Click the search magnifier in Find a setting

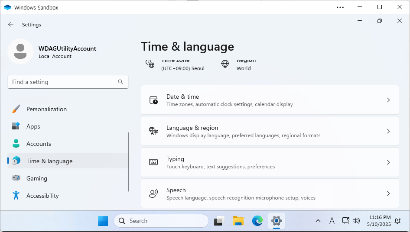120,82
